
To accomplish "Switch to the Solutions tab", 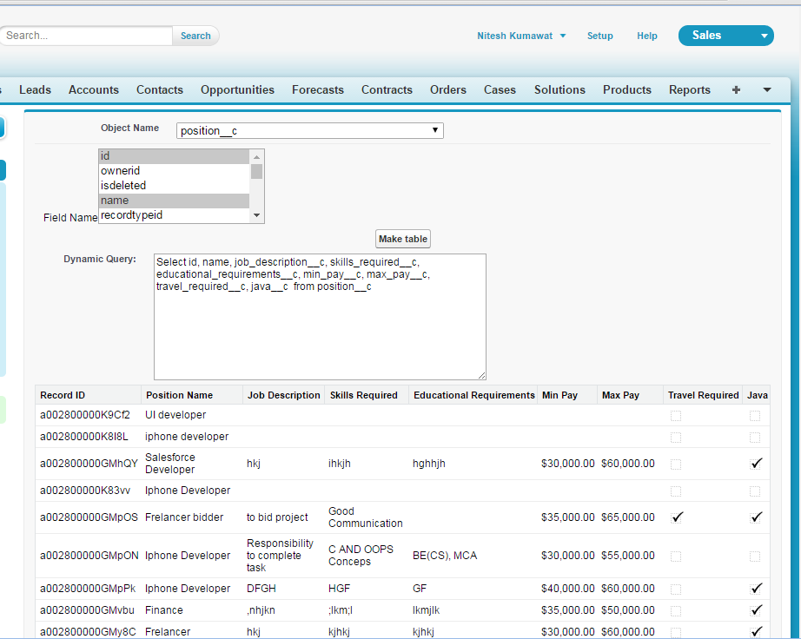I will pyautogui.click(x=559, y=89).
